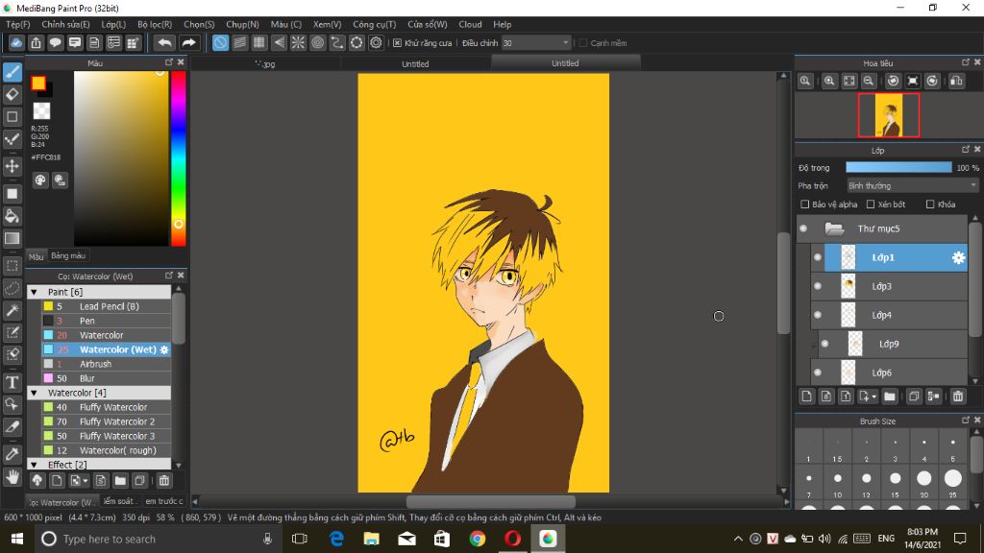Screen dimensions: 984x553
Task: Click the Redo arrow in toolbar
Action: point(188,42)
